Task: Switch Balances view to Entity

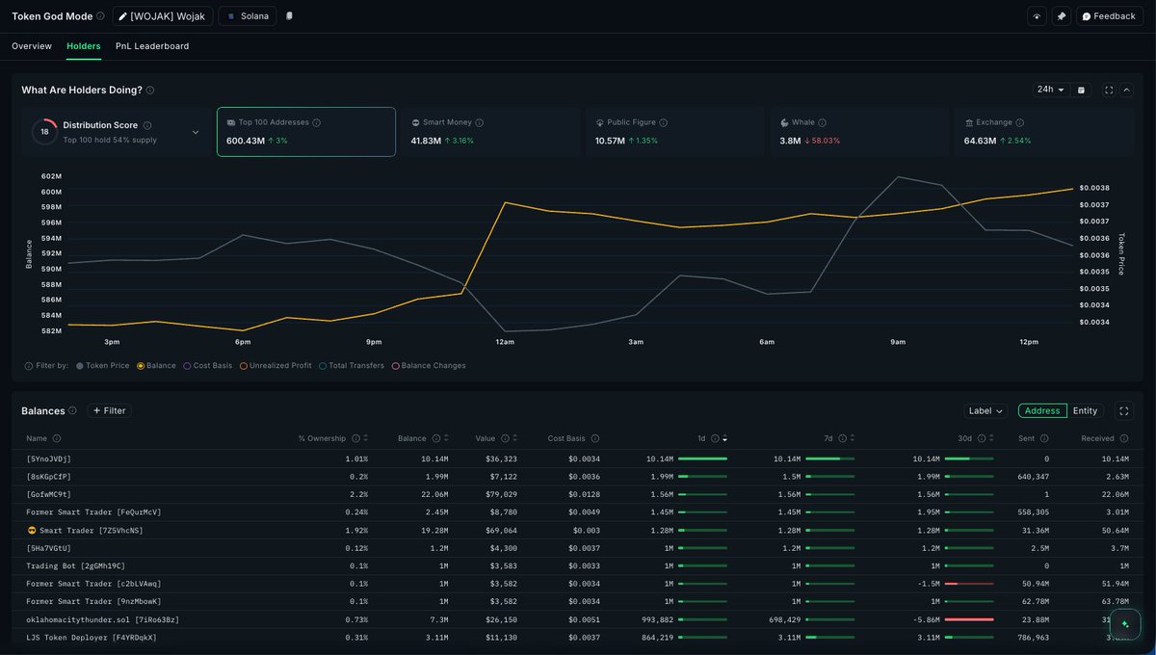Action: (1086, 410)
